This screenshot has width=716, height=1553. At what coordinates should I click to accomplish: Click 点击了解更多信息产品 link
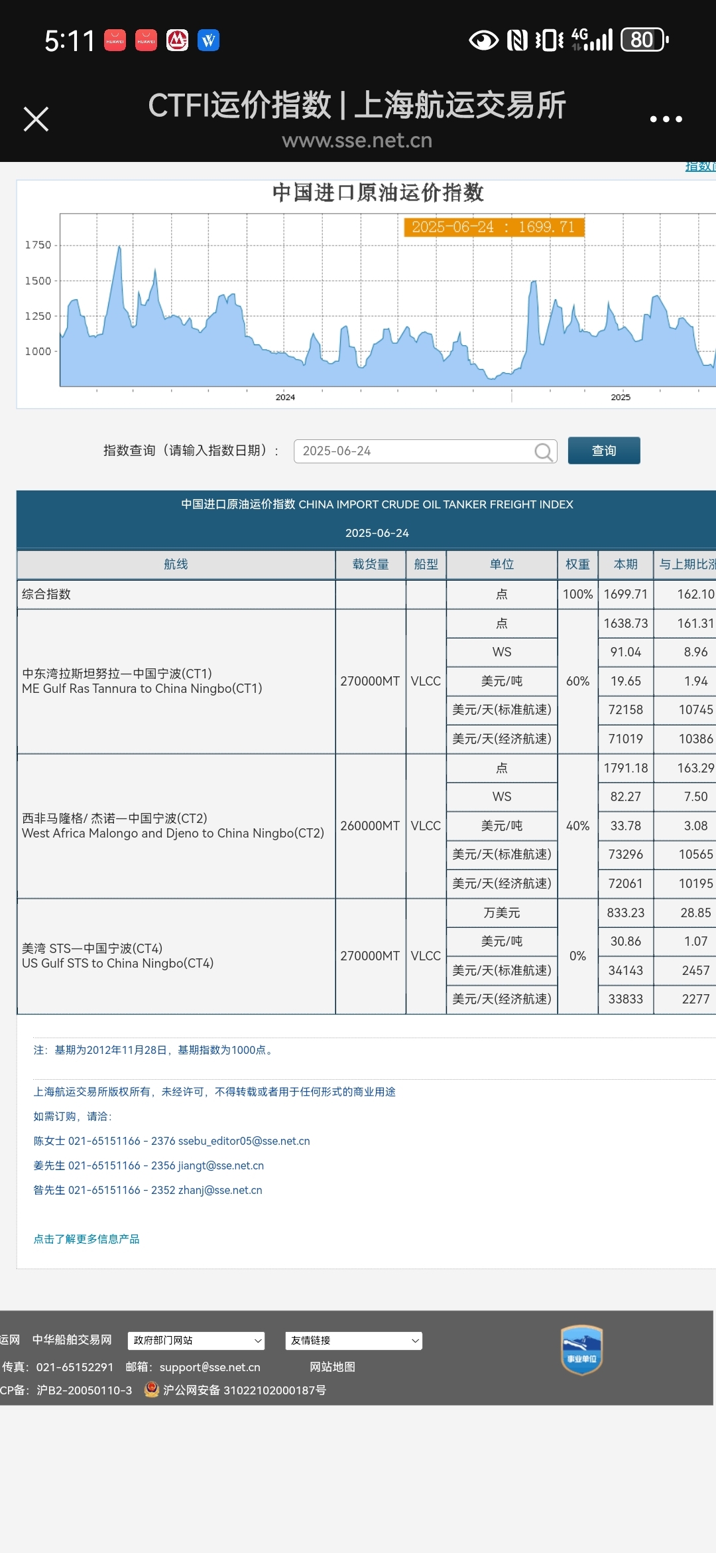87,1239
